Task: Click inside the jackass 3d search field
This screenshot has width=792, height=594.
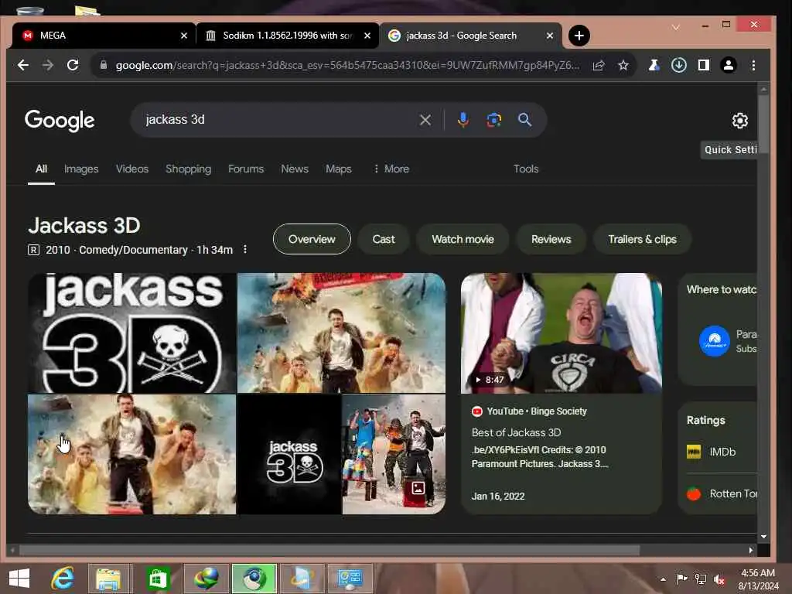Action: pos(278,120)
